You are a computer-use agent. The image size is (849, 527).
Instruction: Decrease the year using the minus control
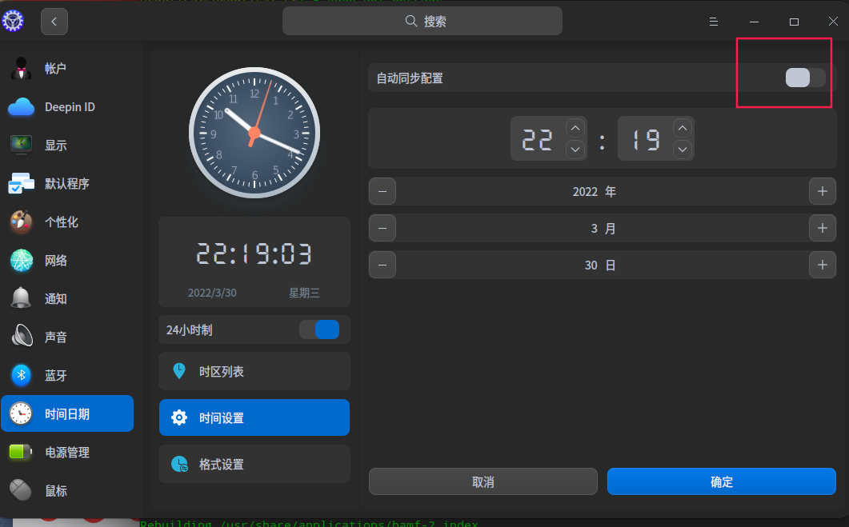(x=382, y=191)
